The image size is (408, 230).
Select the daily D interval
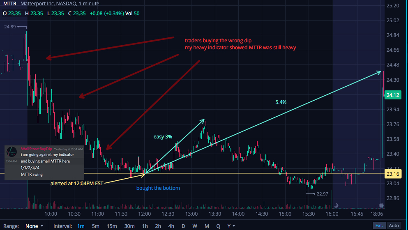[183, 226]
